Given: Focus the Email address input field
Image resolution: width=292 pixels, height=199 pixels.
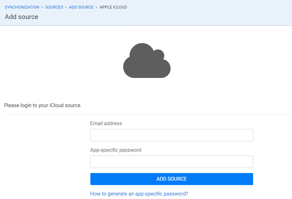Looking at the screenshot, I should pos(172,135).
